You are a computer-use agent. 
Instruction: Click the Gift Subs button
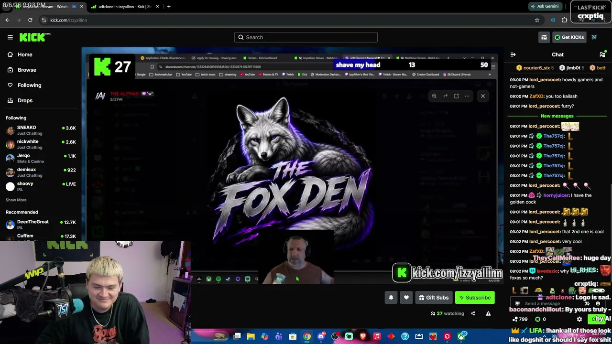click(x=434, y=298)
